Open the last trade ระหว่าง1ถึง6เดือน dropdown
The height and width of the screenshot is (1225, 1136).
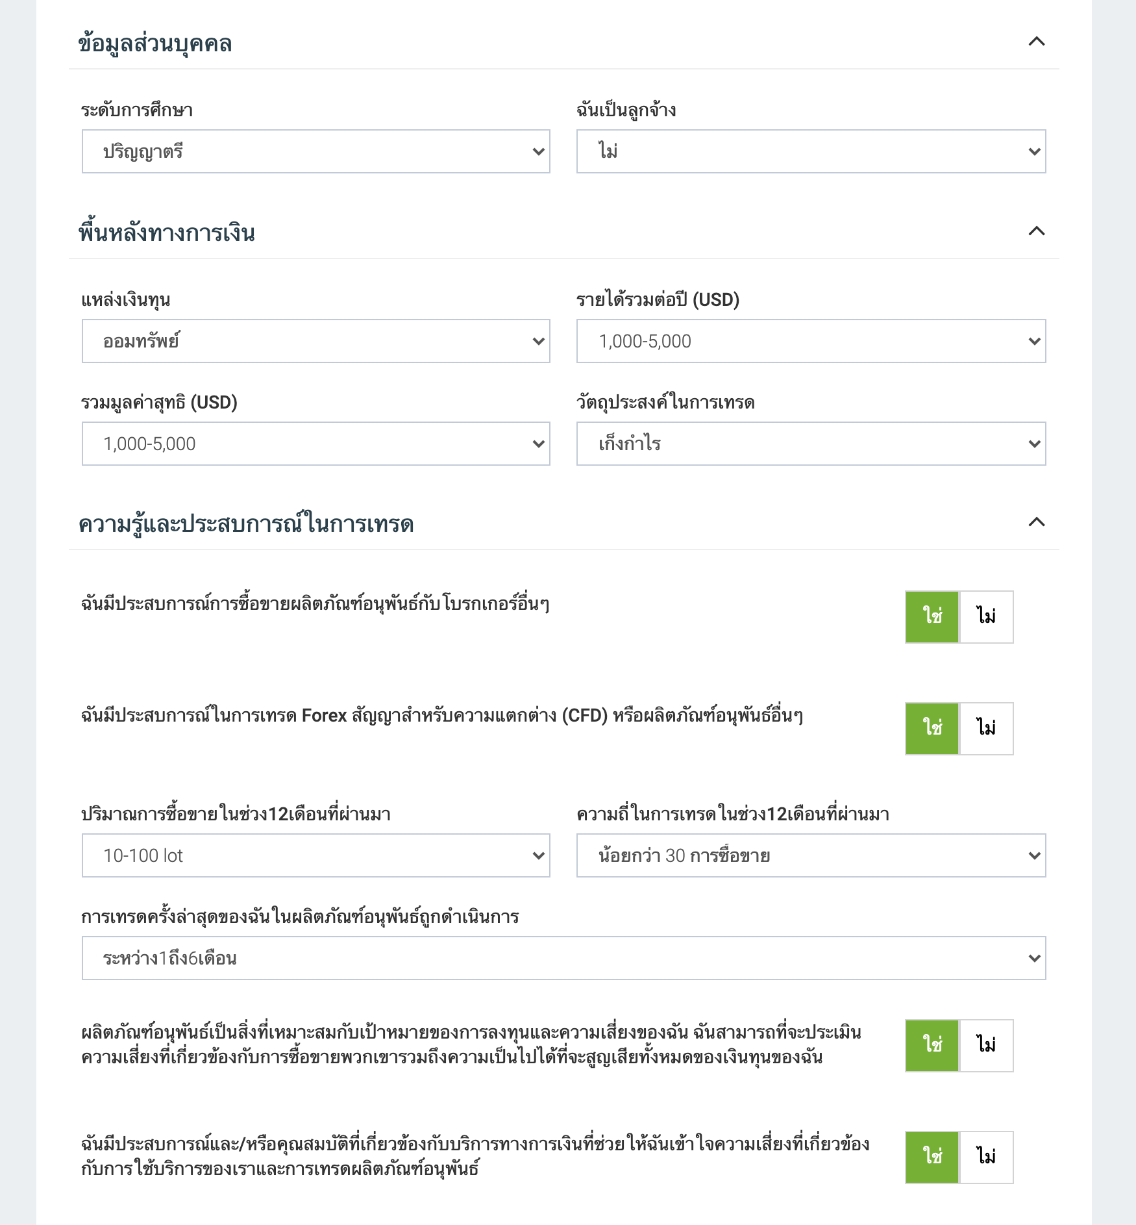pyautogui.click(x=563, y=958)
